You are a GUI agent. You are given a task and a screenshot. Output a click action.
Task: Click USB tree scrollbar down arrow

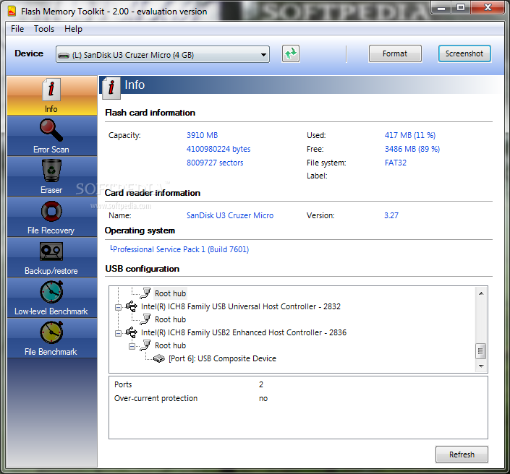click(x=481, y=366)
